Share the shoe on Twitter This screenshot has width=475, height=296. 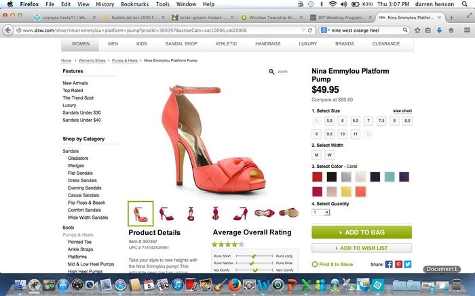tap(407, 264)
